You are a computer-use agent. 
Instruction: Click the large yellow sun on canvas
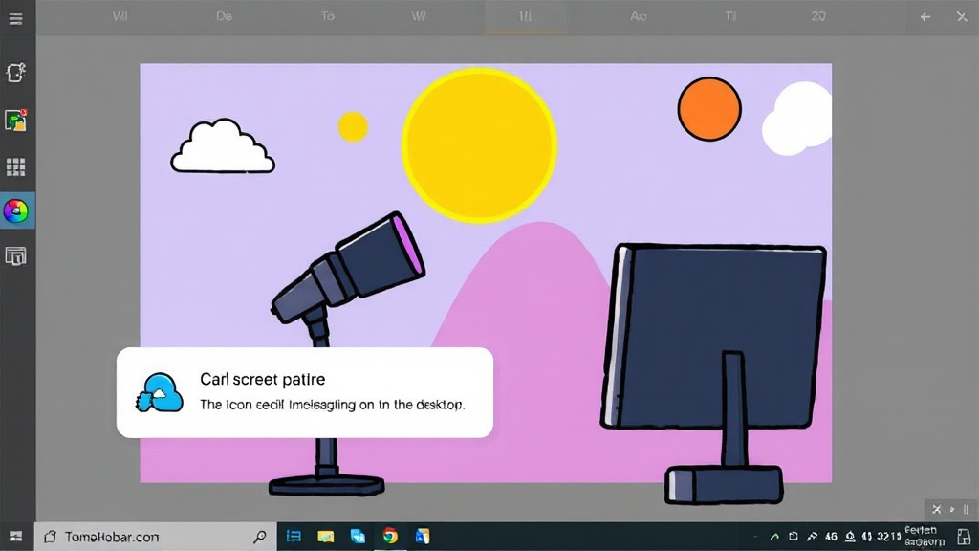[479, 144]
